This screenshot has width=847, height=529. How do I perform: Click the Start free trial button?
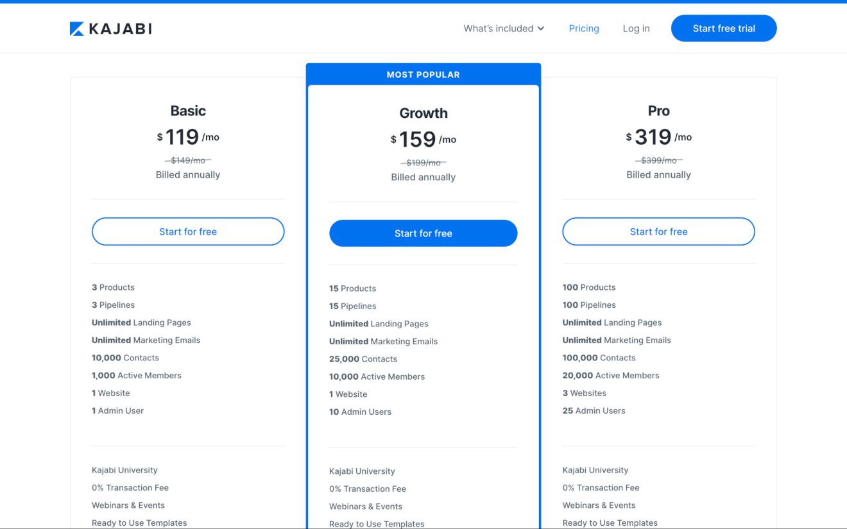pyautogui.click(x=724, y=28)
